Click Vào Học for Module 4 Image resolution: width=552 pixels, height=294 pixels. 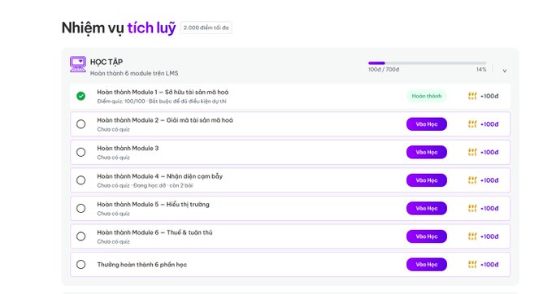tap(427, 180)
